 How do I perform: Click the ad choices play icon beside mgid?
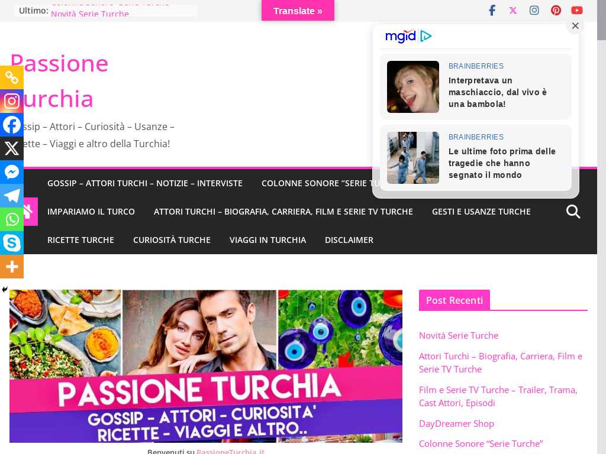tap(426, 36)
